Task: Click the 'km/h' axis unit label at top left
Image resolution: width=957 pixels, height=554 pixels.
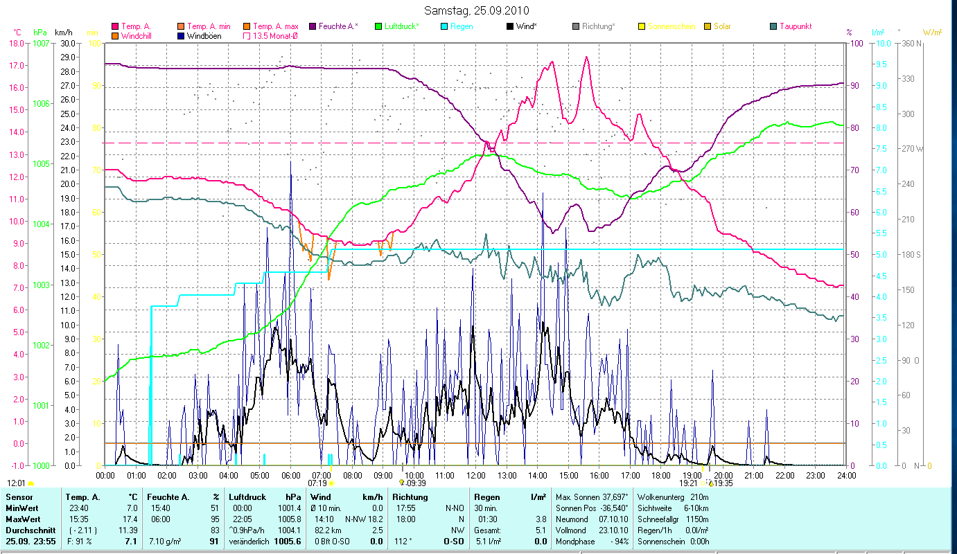Action: coord(63,33)
